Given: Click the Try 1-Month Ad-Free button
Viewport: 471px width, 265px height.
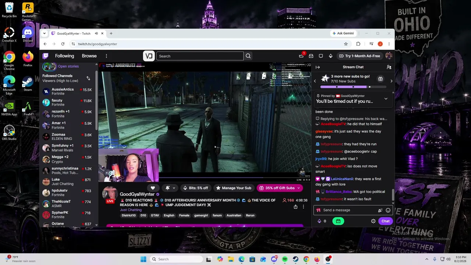Looking at the screenshot, I should [x=360, y=56].
